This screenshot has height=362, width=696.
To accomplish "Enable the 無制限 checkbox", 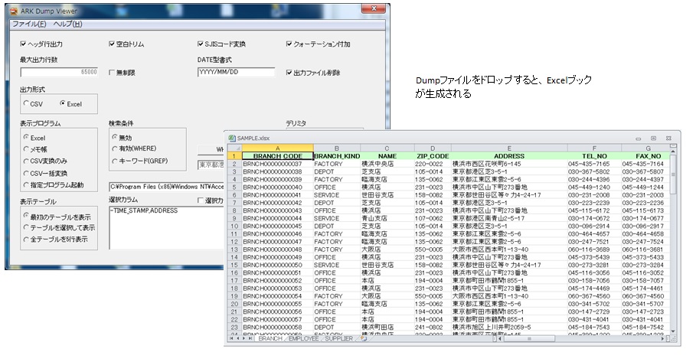I will pyautogui.click(x=113, y=73).
